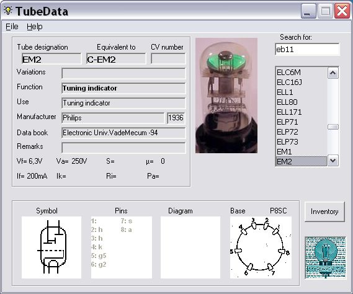Click the P8SC base pinout diagram
The height and width of the screenshot is (294, 353).
click(x=261, y=247)
